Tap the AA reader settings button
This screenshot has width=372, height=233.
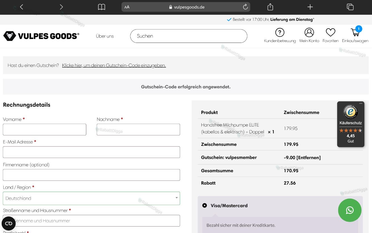(x=127, y=7)
